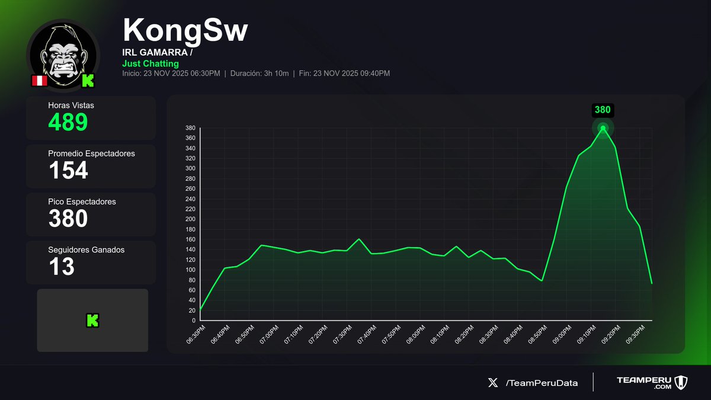Viewport: 711px width, 400px height.
Task: Open the Just Chatting category
Action: click(150, 63)
